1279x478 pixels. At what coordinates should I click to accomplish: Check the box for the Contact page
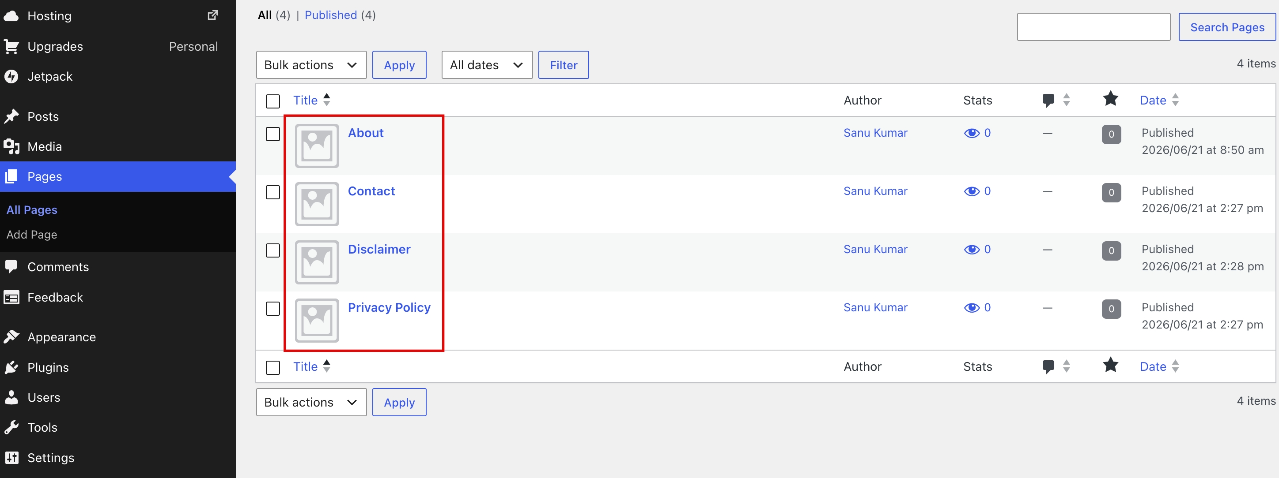click(x=272, y=192)
